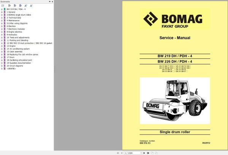Image resolution: width=228 pixels, height=155 pixels.
Task: Increase bookmark text size with A+
Action: pos(26,6)
